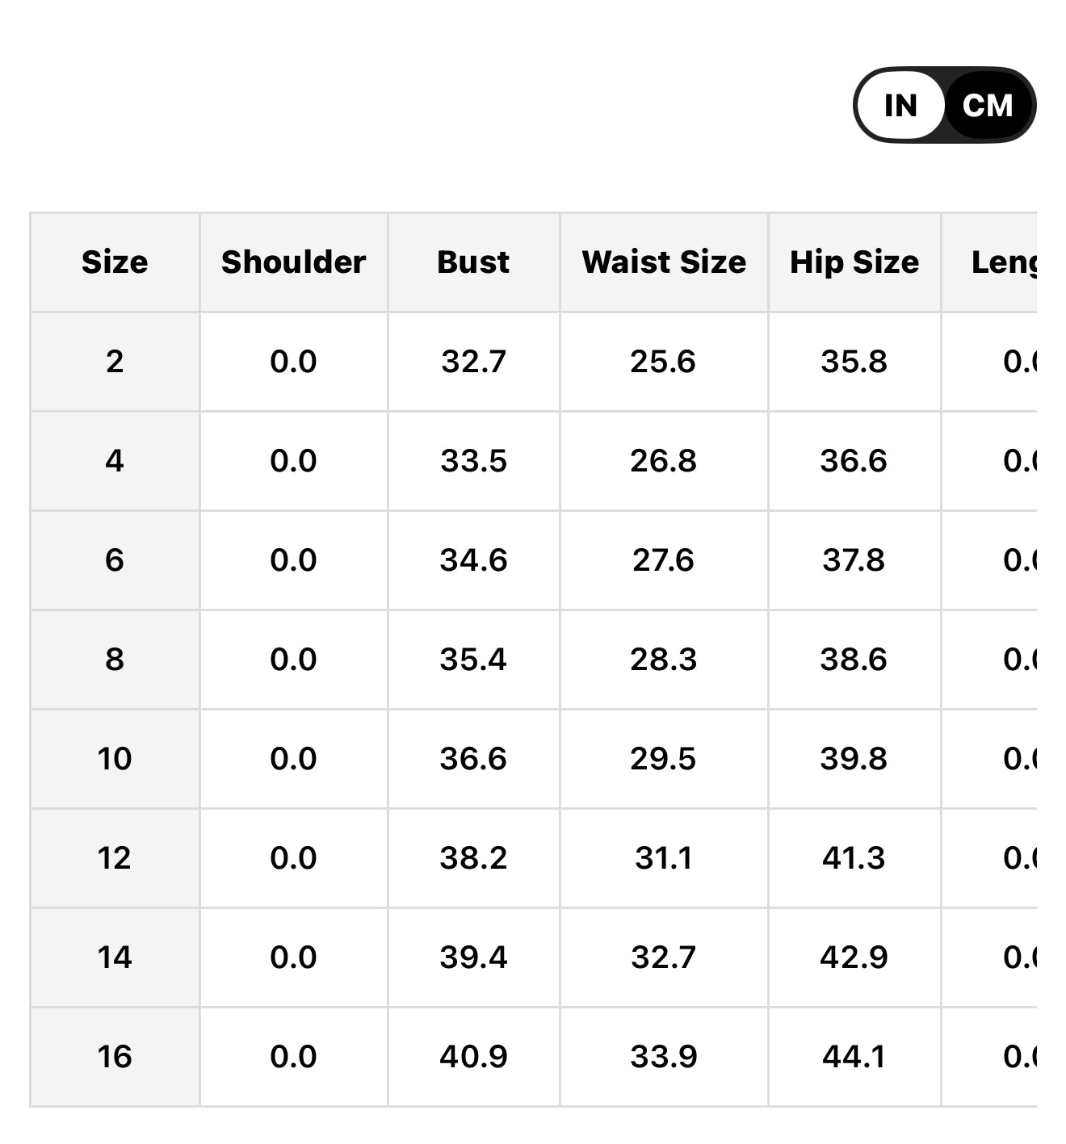Click the partially visible Length header

click(1004, 262)
